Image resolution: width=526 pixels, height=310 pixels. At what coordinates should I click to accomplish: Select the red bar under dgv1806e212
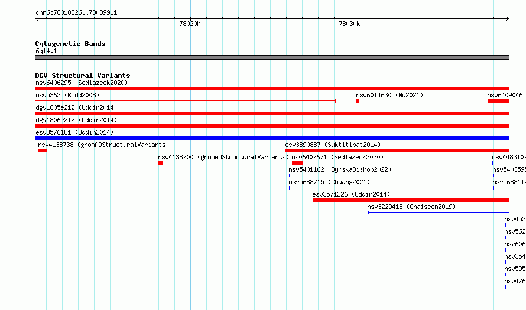point(272,126)
